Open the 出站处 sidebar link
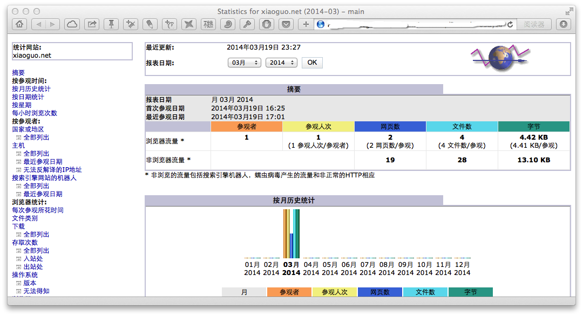Viewport: 583px width, 316px height. coord(33,267)
